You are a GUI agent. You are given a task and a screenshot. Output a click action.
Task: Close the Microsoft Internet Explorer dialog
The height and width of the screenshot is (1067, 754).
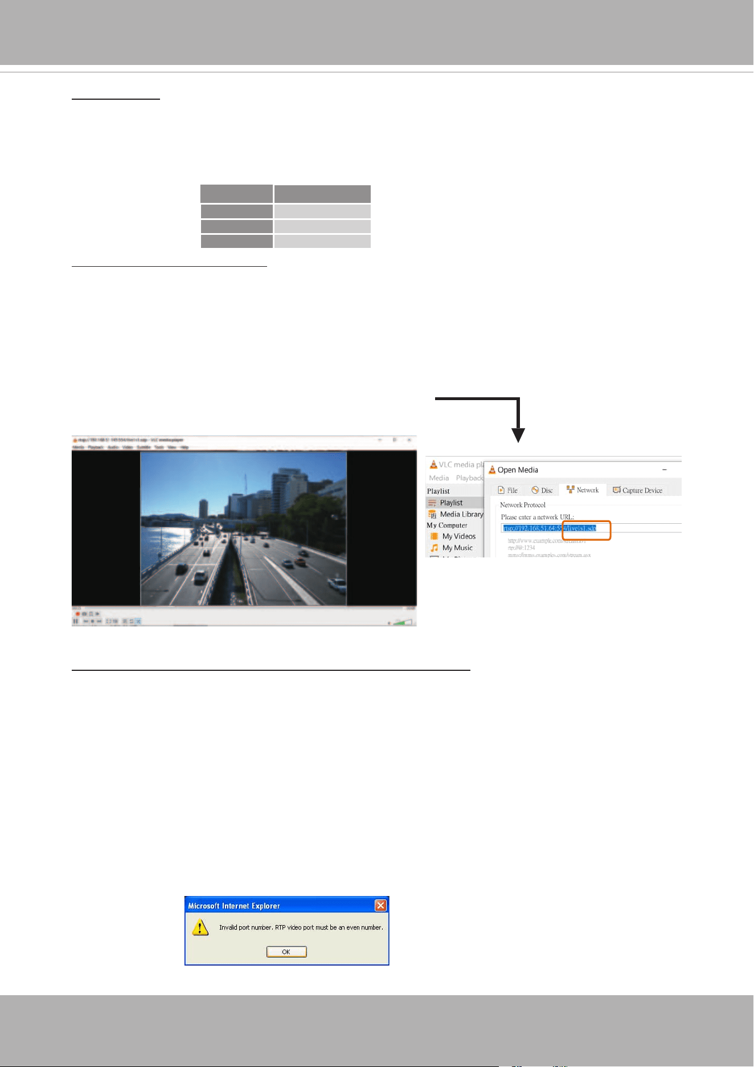380,905
